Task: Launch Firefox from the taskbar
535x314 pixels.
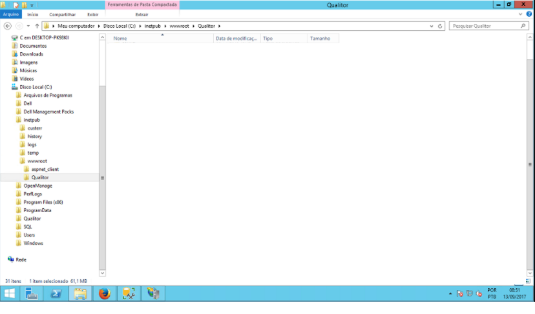Action: pyautogui.click(x=105, y=293)
